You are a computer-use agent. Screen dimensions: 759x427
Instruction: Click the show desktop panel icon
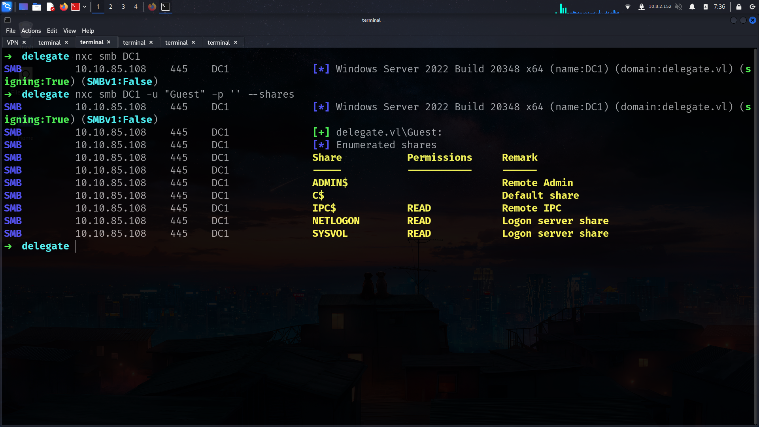(23, 7)
